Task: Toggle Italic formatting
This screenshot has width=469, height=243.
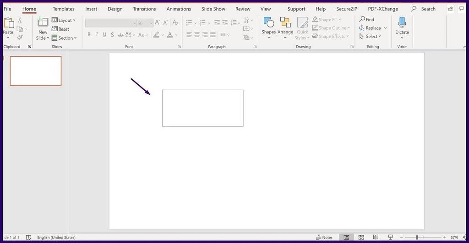Action: (97, 35)
